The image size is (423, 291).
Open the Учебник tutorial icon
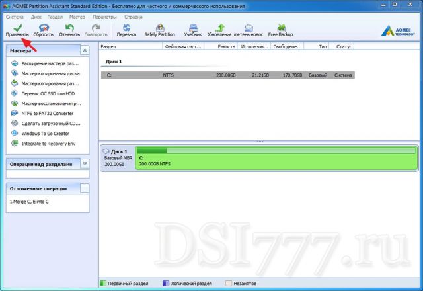pos(193,27)
